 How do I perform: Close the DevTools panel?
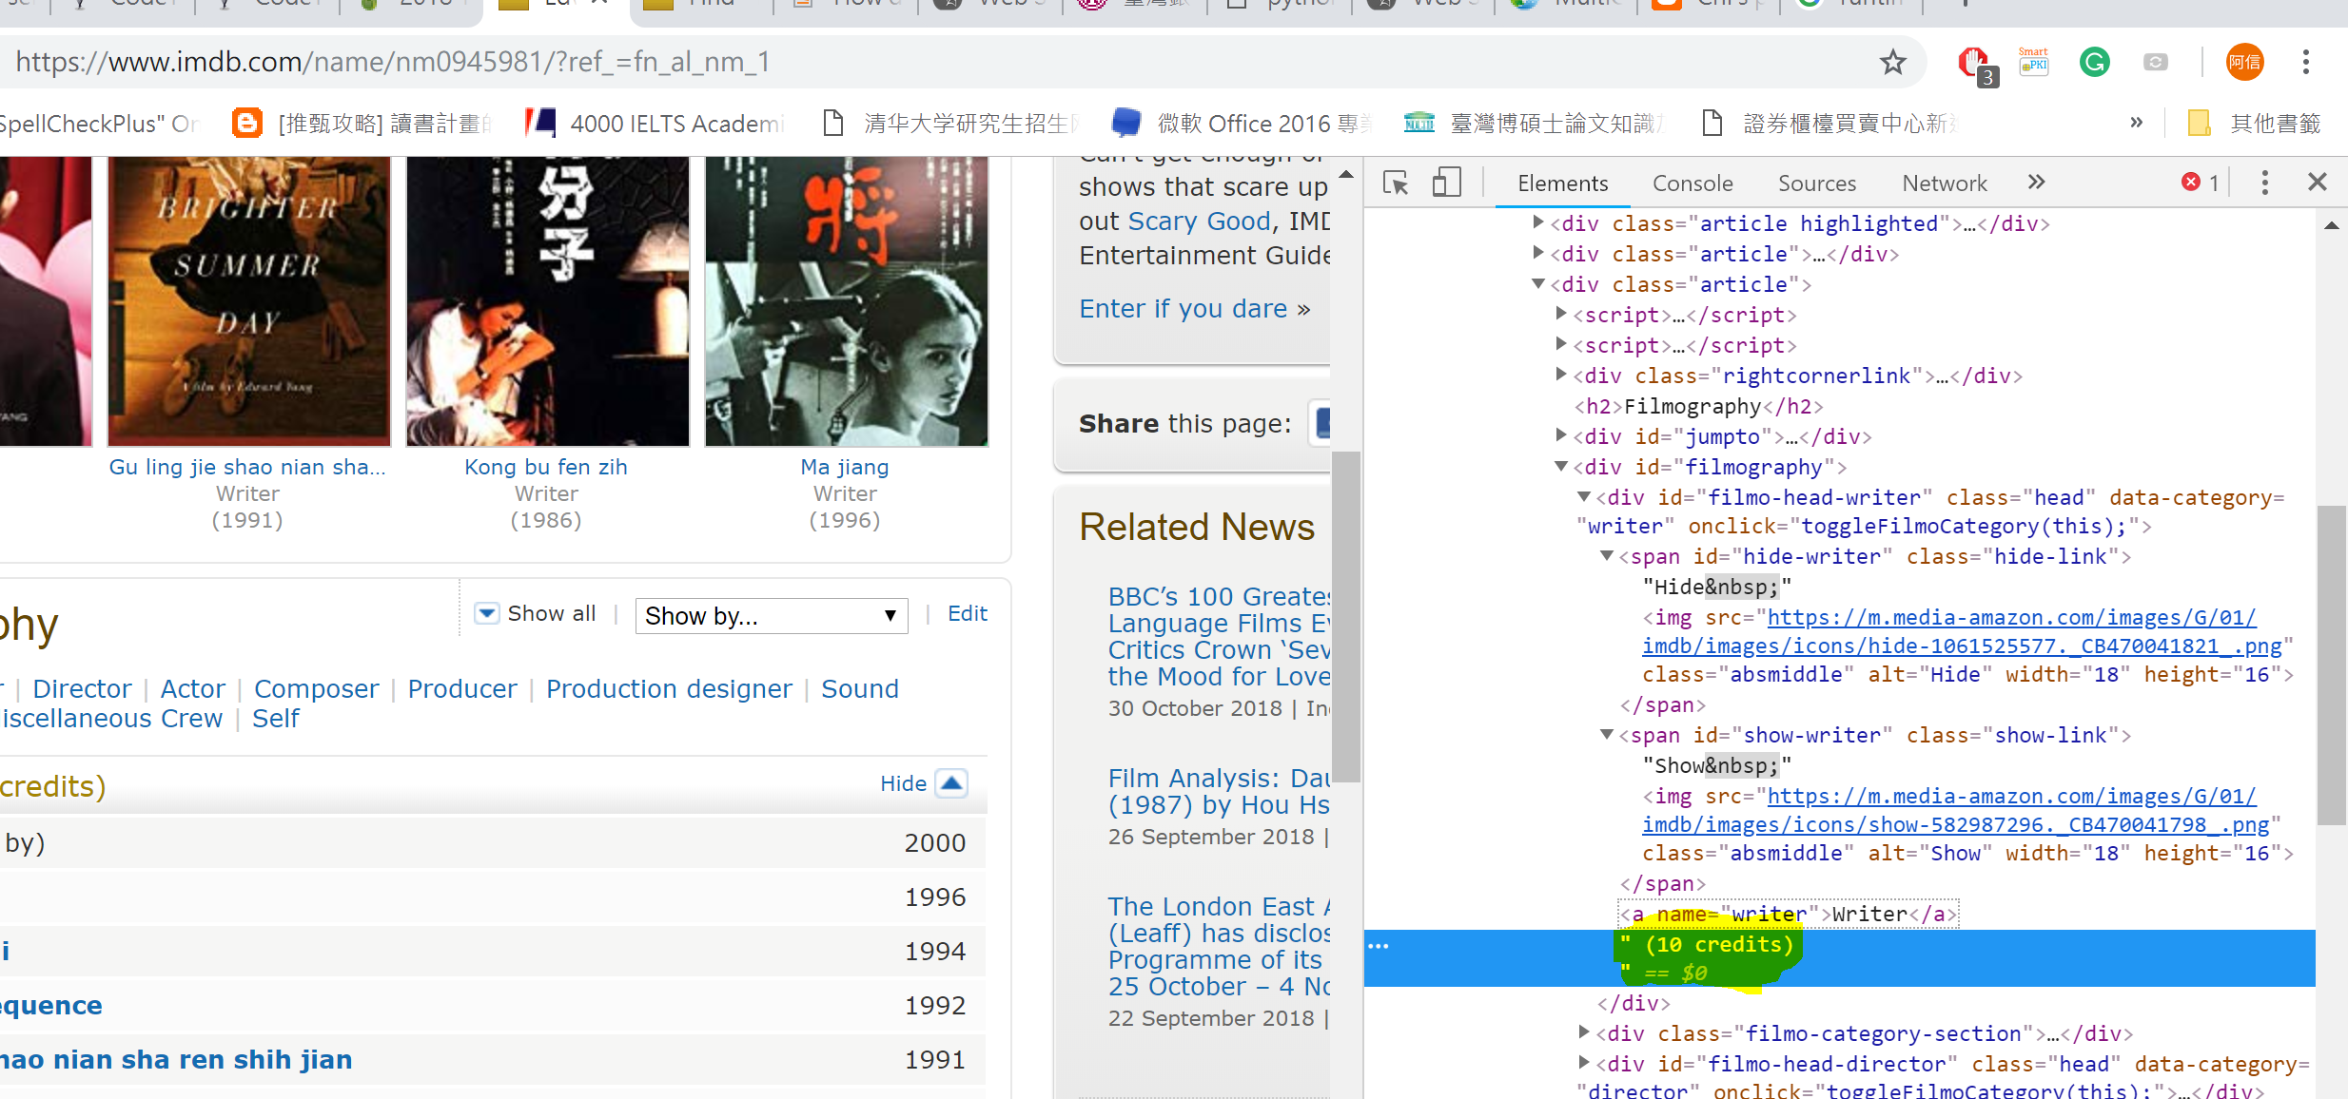[2318, 182]
